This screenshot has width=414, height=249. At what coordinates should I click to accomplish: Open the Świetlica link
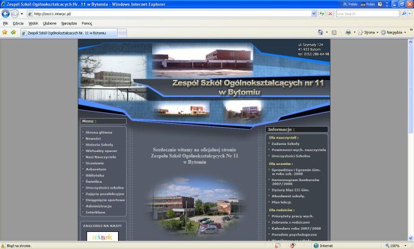click(x=94, y=182)
